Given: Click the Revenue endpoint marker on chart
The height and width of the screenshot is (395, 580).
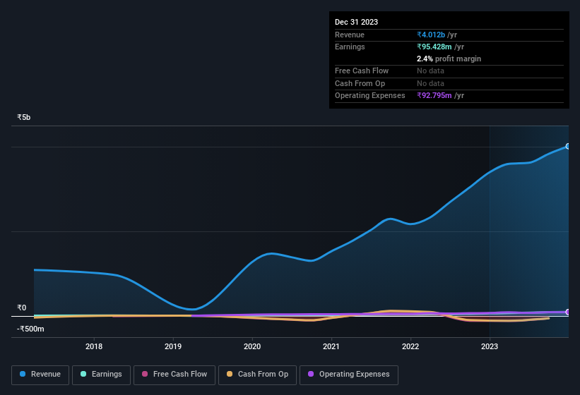Looking at the screenshot, I should point(568,146).
